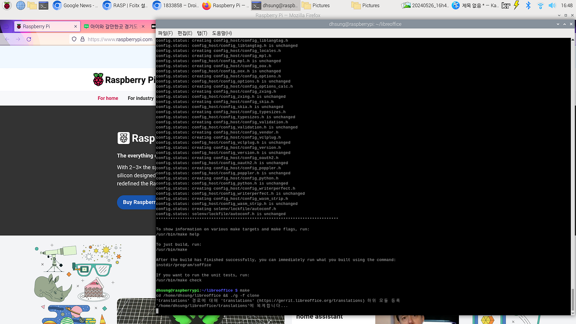The width and height of the screenshot is (576, 324).
Task: Click the '/usr/bin/make check' line in terminal
Action: (179, 280)
